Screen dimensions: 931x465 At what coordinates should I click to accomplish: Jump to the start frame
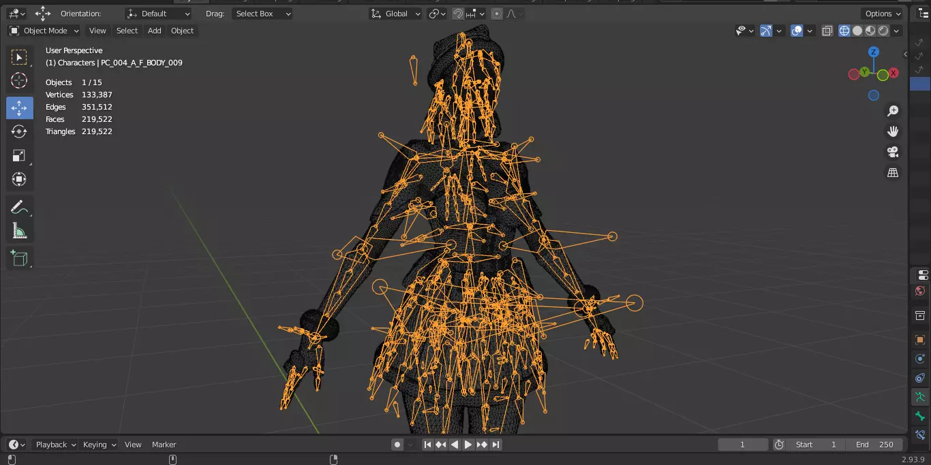coord(427,445)
